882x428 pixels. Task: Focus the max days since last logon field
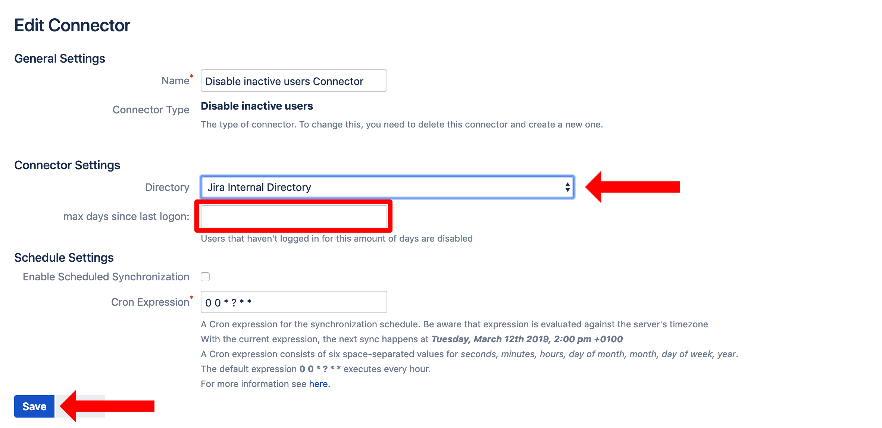tap(294, 216)
